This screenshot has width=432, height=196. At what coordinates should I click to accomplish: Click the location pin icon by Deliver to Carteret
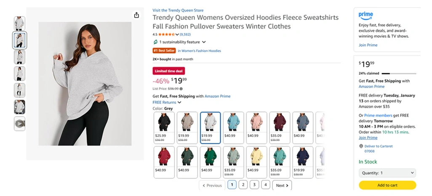pyautogui.click(x=361, y=146)
